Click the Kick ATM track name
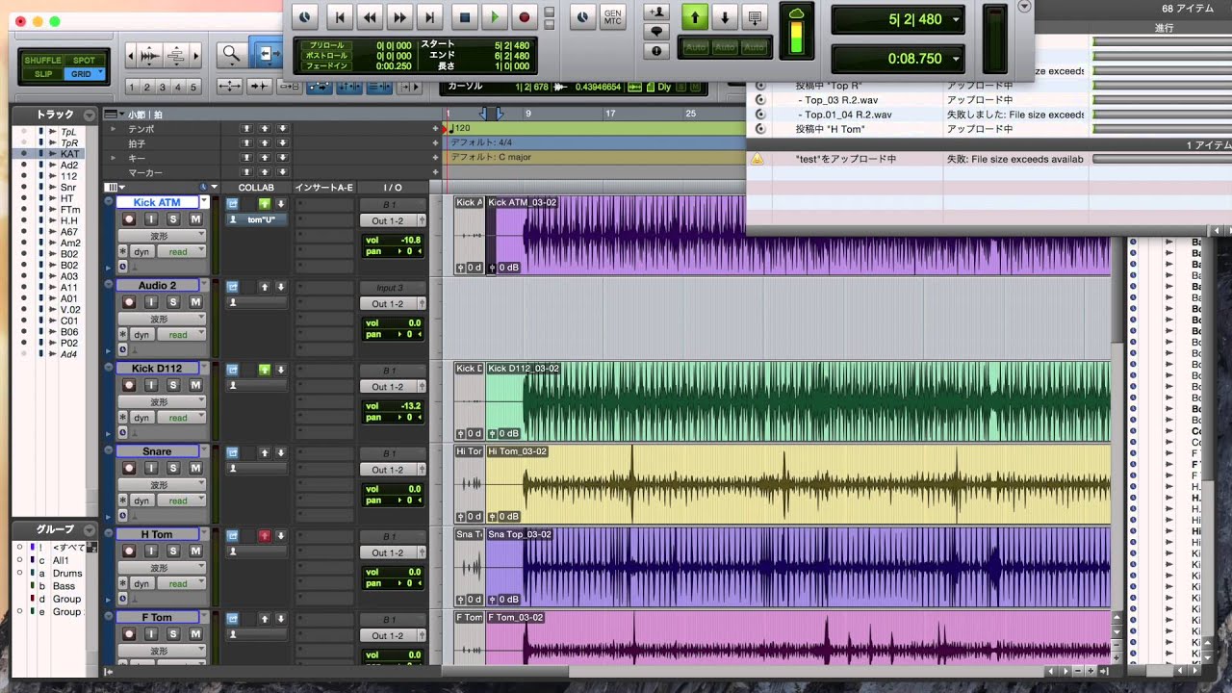Screen dimensions: 1232x693 tap(157, 202)
